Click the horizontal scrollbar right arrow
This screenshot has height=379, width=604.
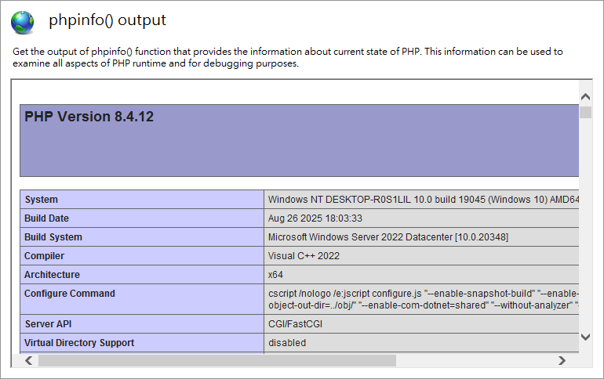coord(562,360)
